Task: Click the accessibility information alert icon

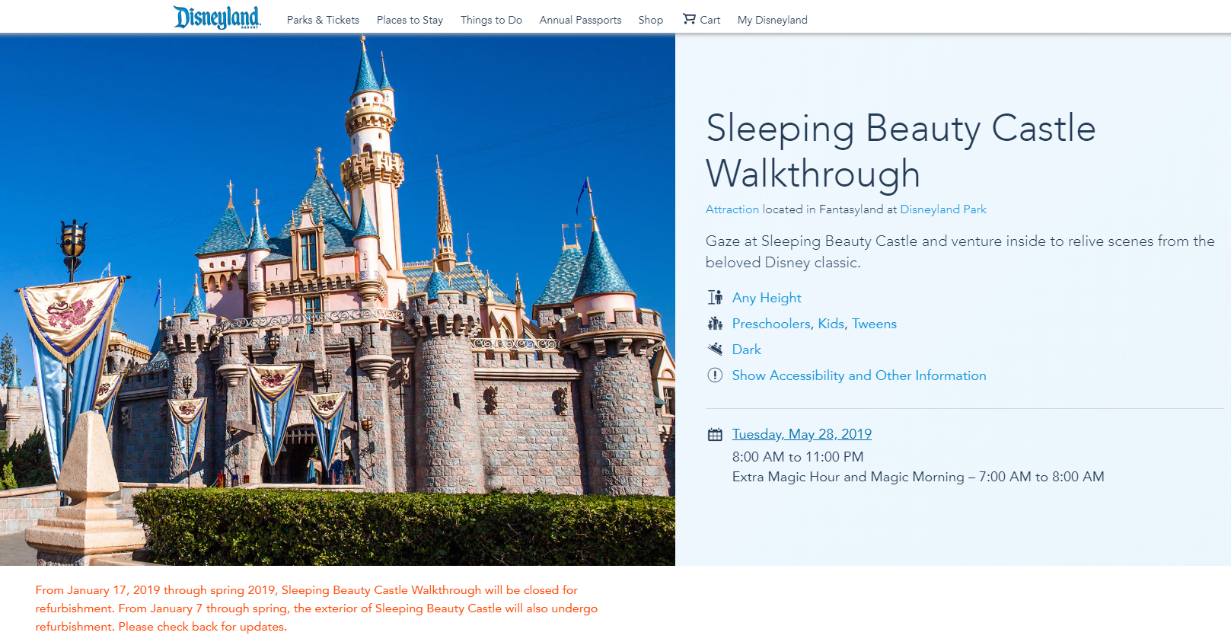Action: coord(715,375)
